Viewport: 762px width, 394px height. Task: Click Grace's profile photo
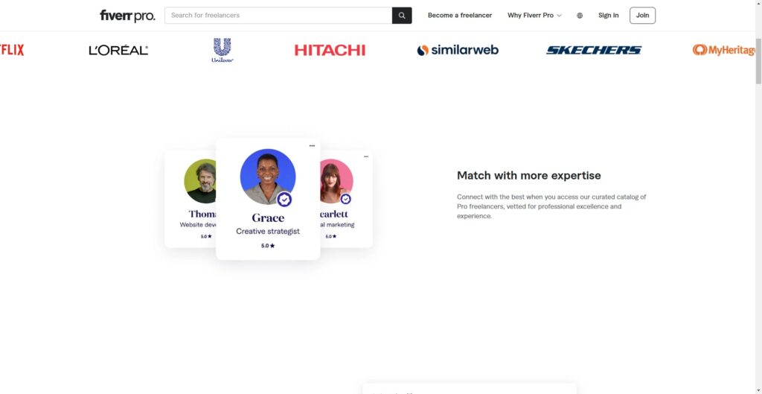click(x=268, y=177)
